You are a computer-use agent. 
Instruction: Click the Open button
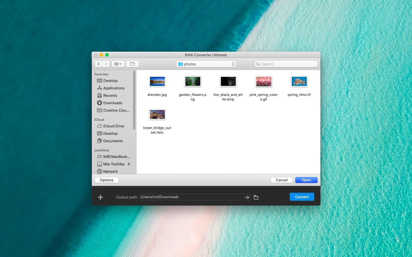(x=306, y=180)
